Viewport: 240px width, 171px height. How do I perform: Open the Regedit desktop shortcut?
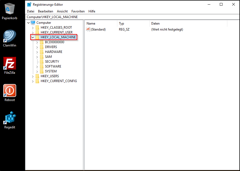10,120
